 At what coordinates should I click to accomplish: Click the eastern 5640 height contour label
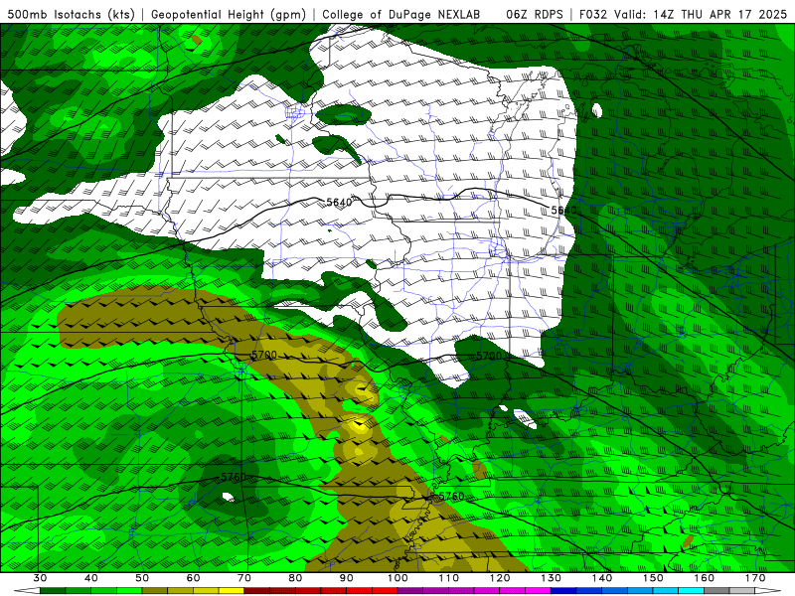click(x=563, y=210)
